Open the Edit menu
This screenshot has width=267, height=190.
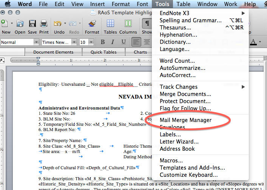coord(59,4)
